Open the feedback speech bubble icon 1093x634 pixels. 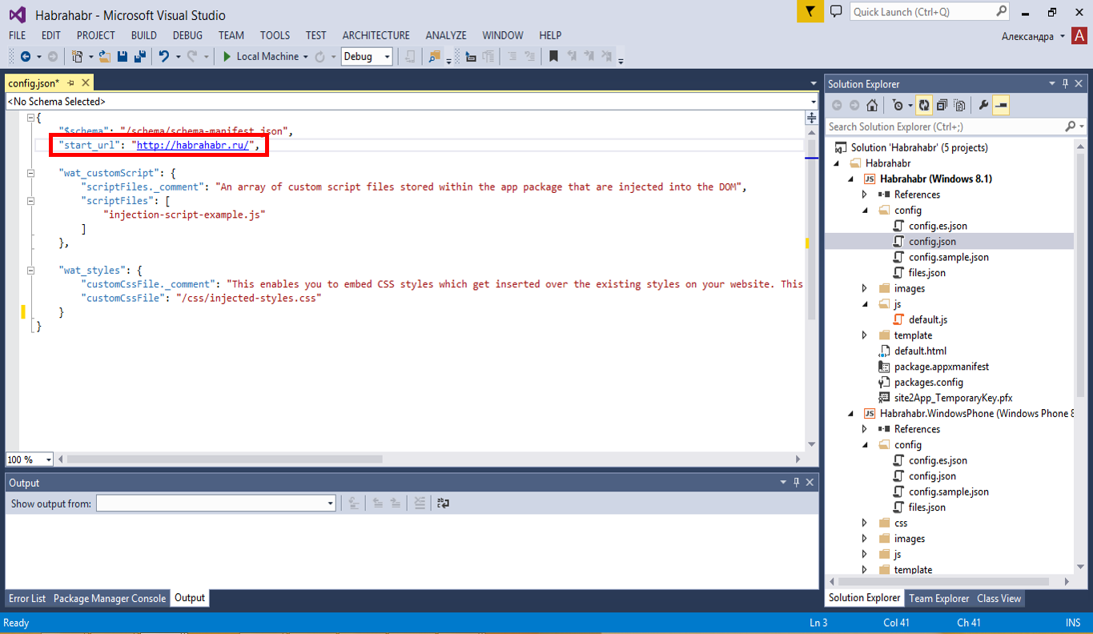[x=836, y=11]
